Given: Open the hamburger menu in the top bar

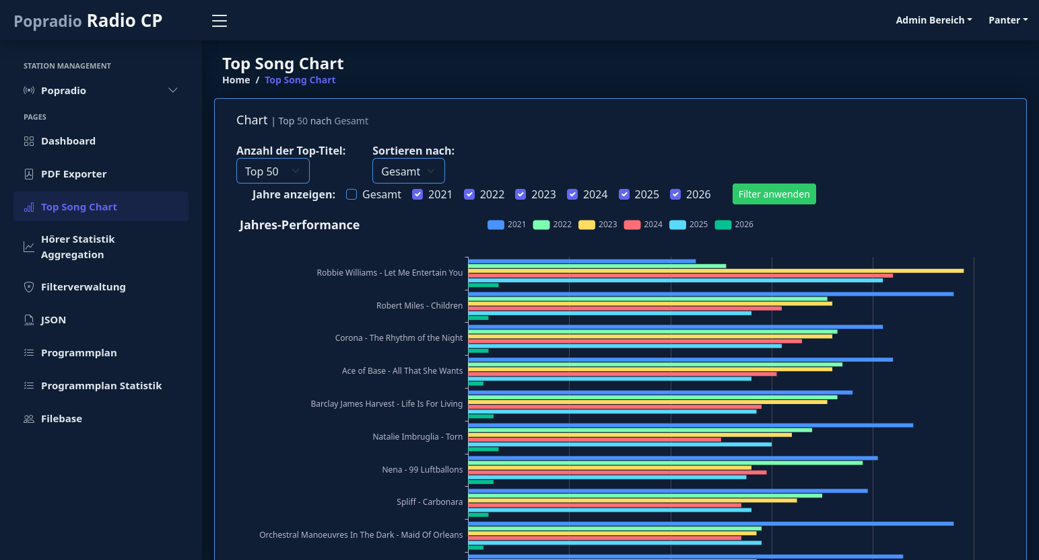Looking at the screenshot, I should [219, 20].
